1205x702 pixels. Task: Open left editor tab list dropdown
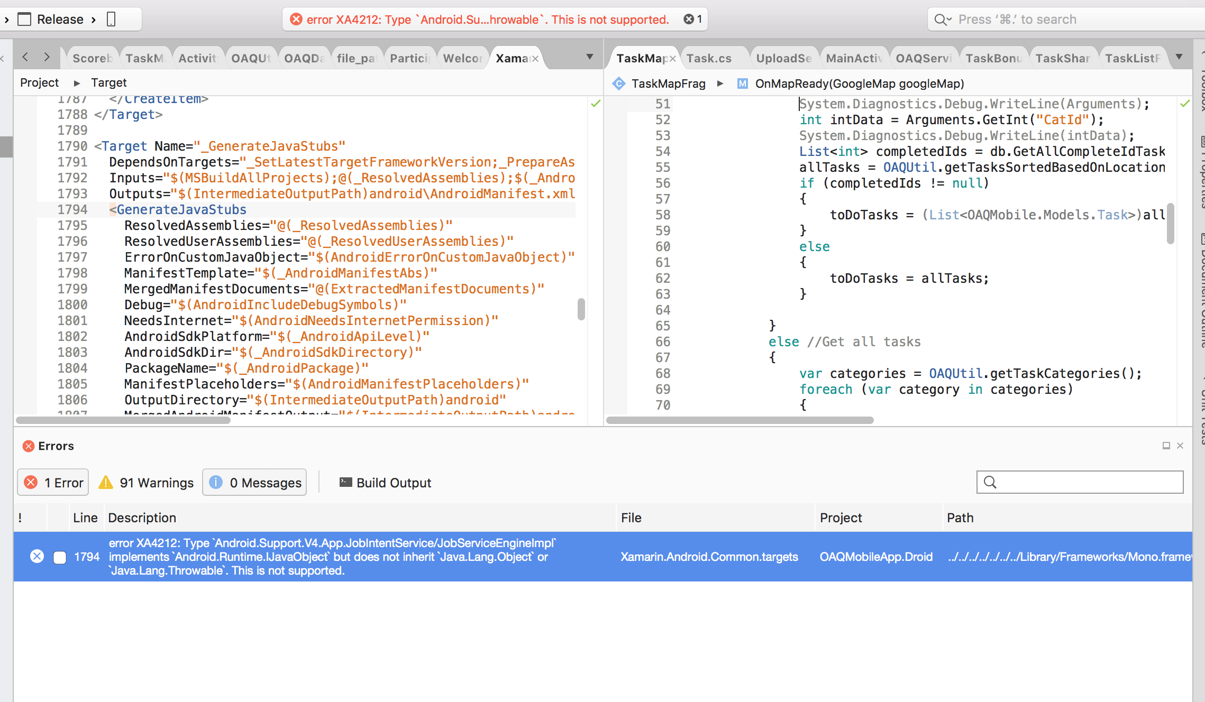click(590, 57)
